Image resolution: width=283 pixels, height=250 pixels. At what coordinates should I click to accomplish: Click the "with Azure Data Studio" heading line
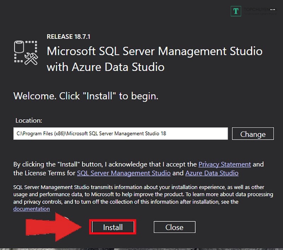[x=105, y=67]
